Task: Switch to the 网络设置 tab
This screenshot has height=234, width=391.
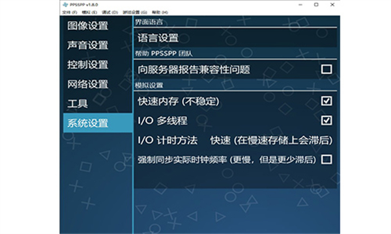Action: click(x=98, y=84)
